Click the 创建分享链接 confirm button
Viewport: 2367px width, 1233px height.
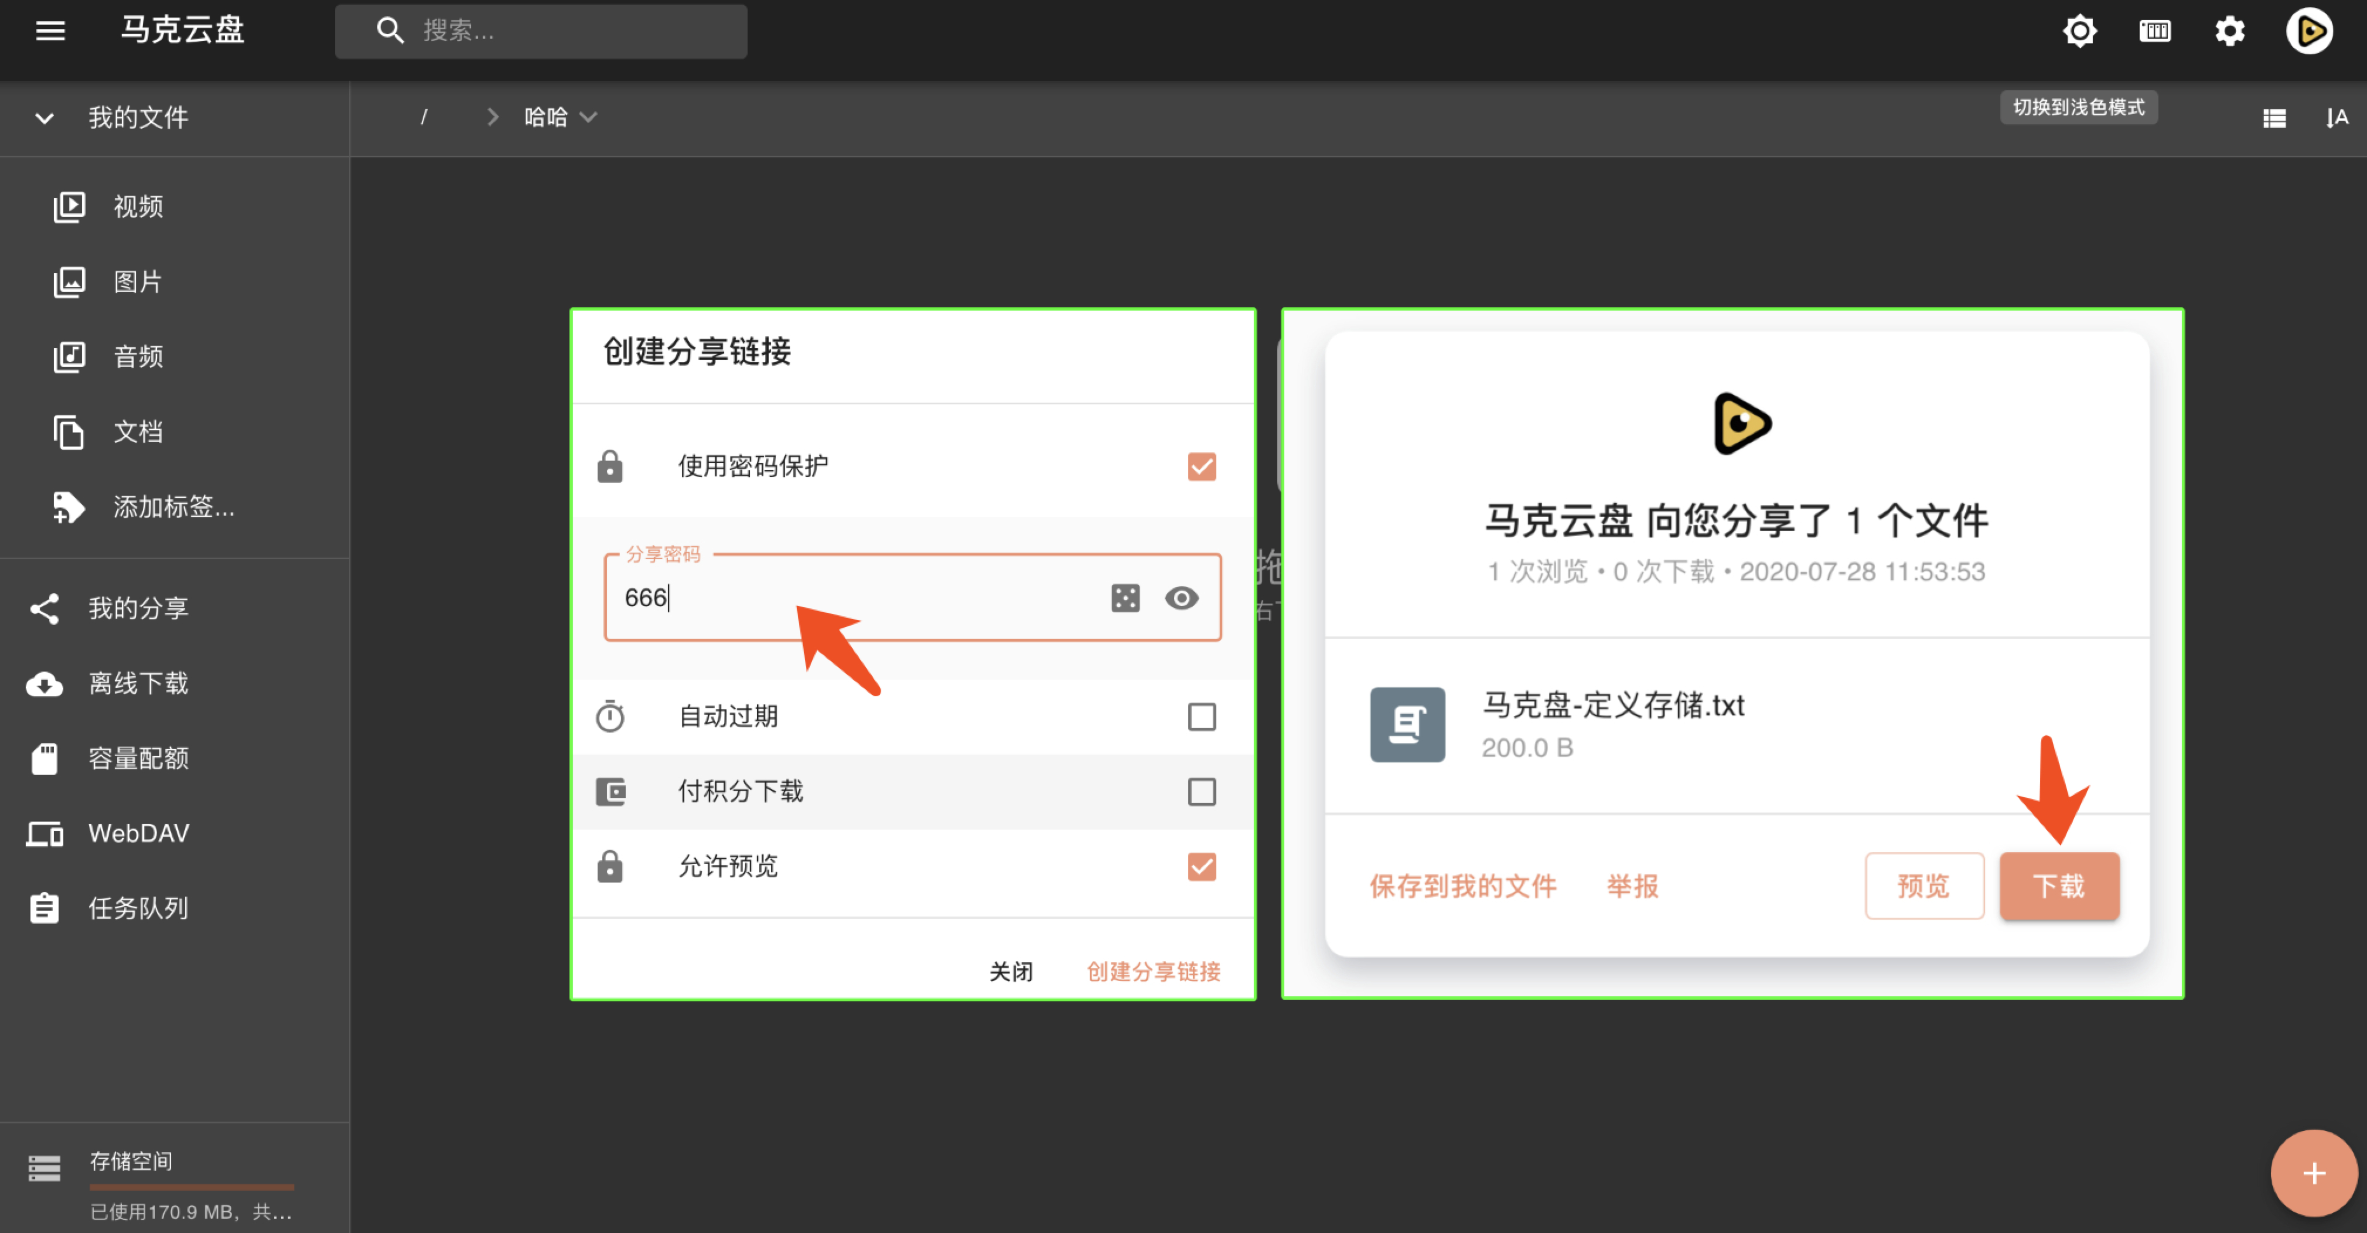pos(1153,971)
